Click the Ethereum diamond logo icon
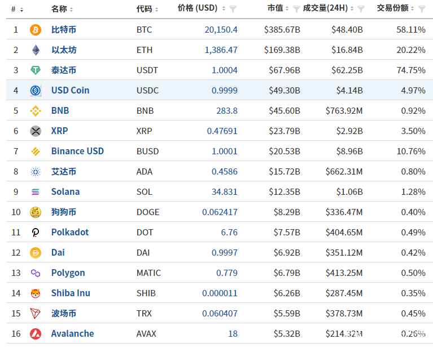This screenshot has width=433, height=348. (36, 50)
